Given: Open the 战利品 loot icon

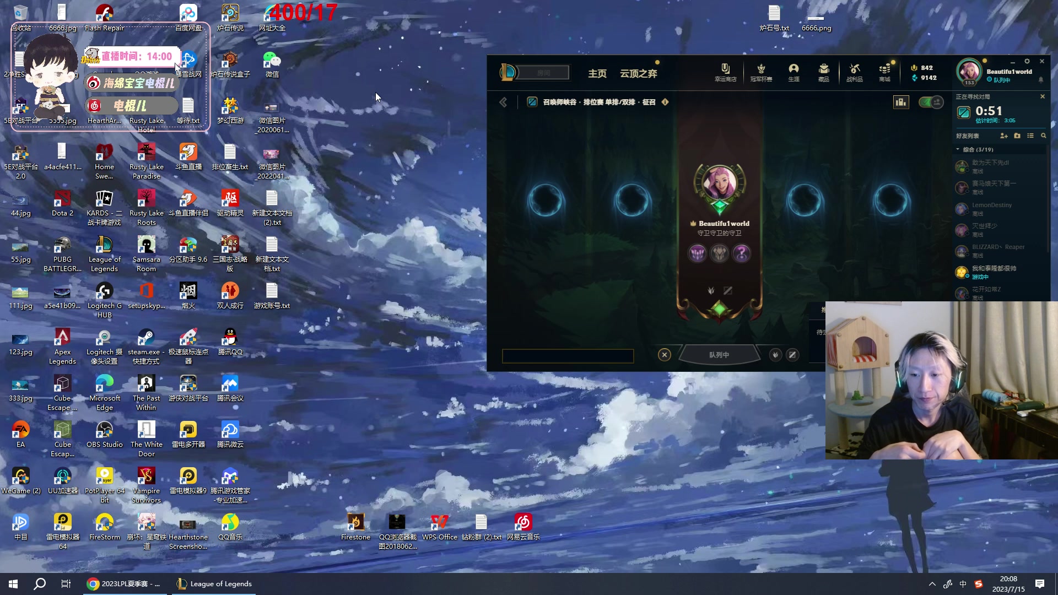Looking at the screenshot, I should (x=855, y=72).
